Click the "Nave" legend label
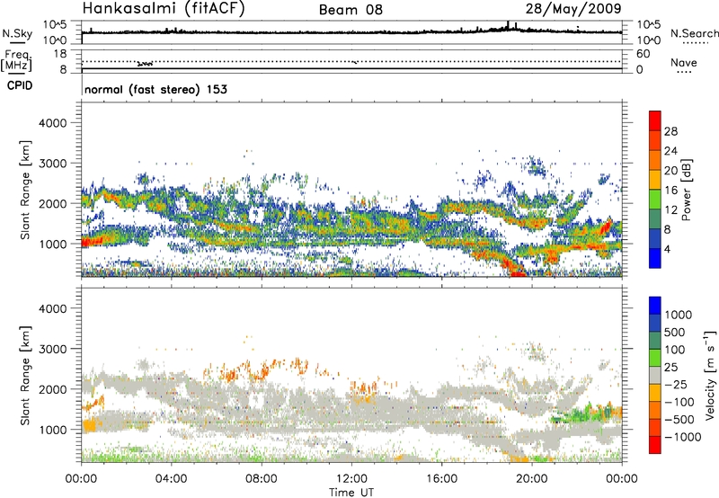This screenshot has height=498, width=719. (684, 62)
